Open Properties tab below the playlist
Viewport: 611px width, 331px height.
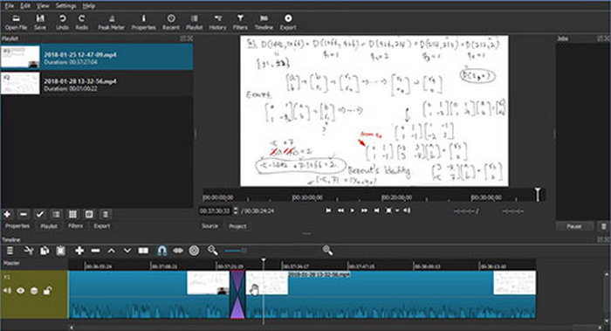[x=17, y=226]
